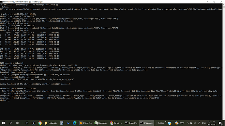Click cmd window title bar icon
225x126 pixels.
pyautogui.click(x=1, y=2)
